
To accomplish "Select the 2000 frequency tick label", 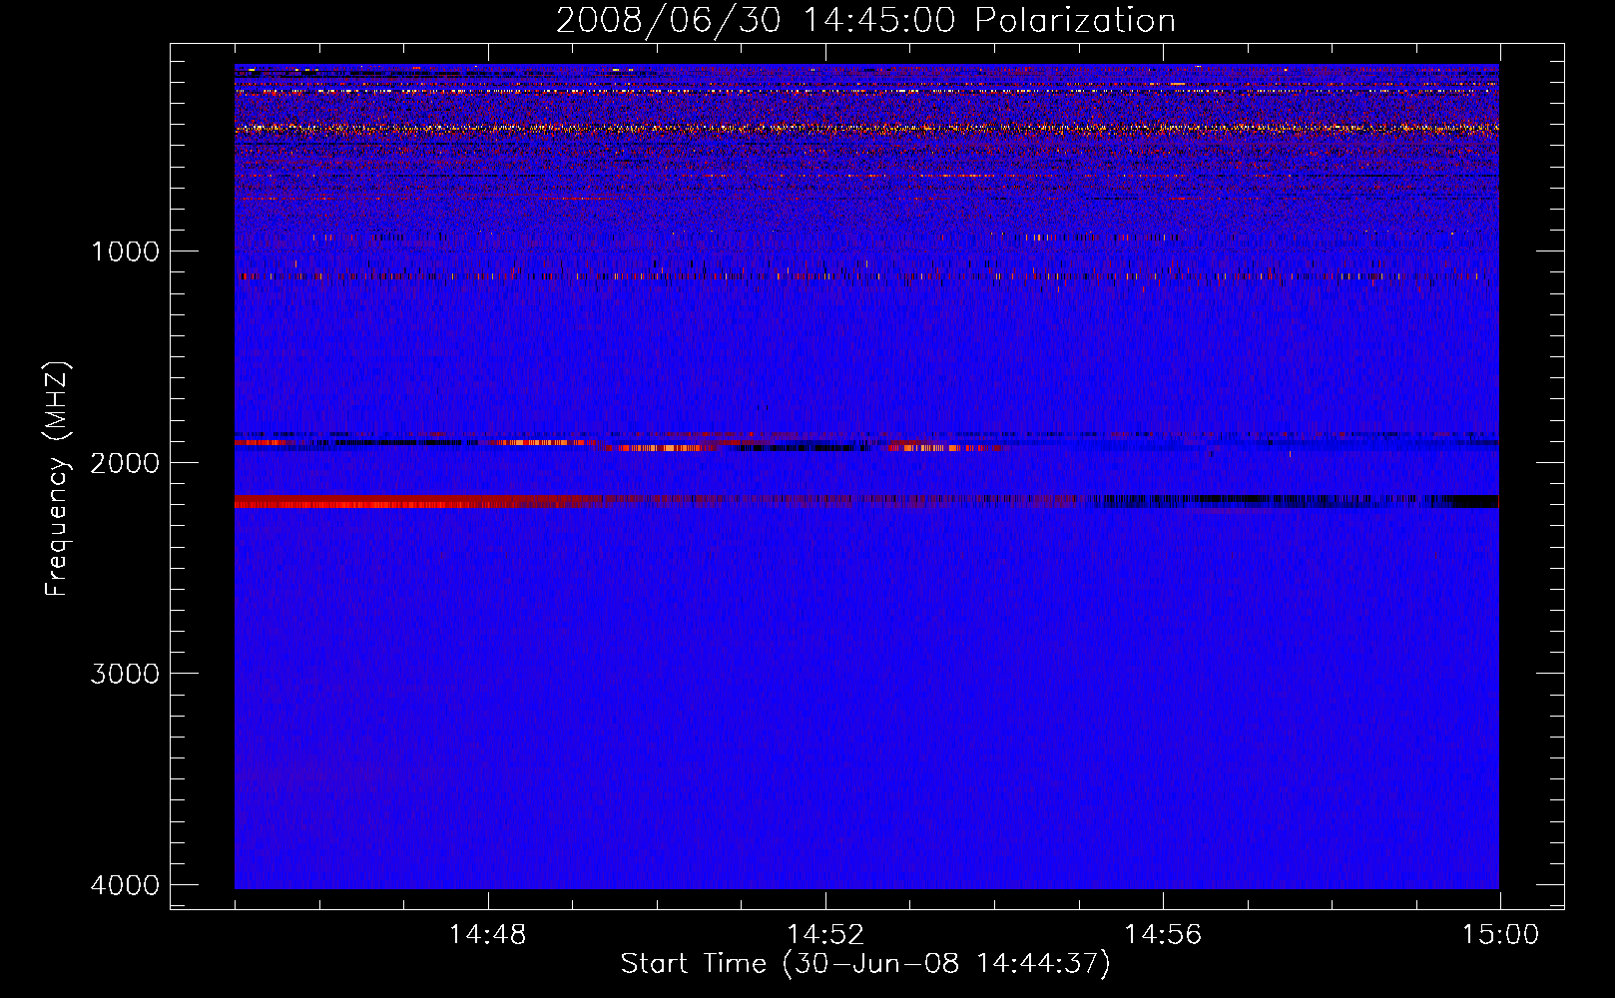I will (125, 463).
